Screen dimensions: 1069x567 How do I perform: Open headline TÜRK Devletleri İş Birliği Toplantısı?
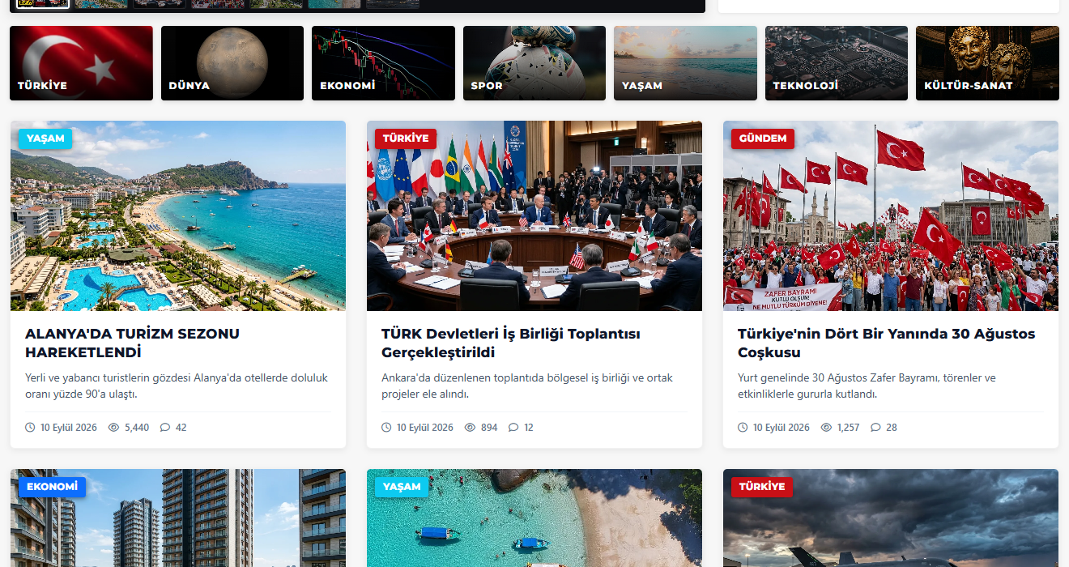(511, 343)
